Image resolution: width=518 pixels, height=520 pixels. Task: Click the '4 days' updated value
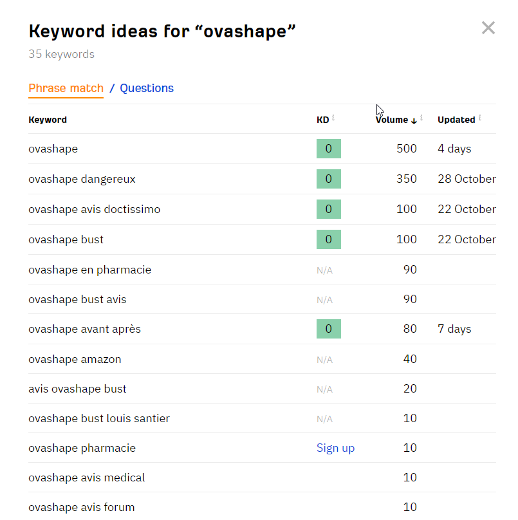pos(454,149)
